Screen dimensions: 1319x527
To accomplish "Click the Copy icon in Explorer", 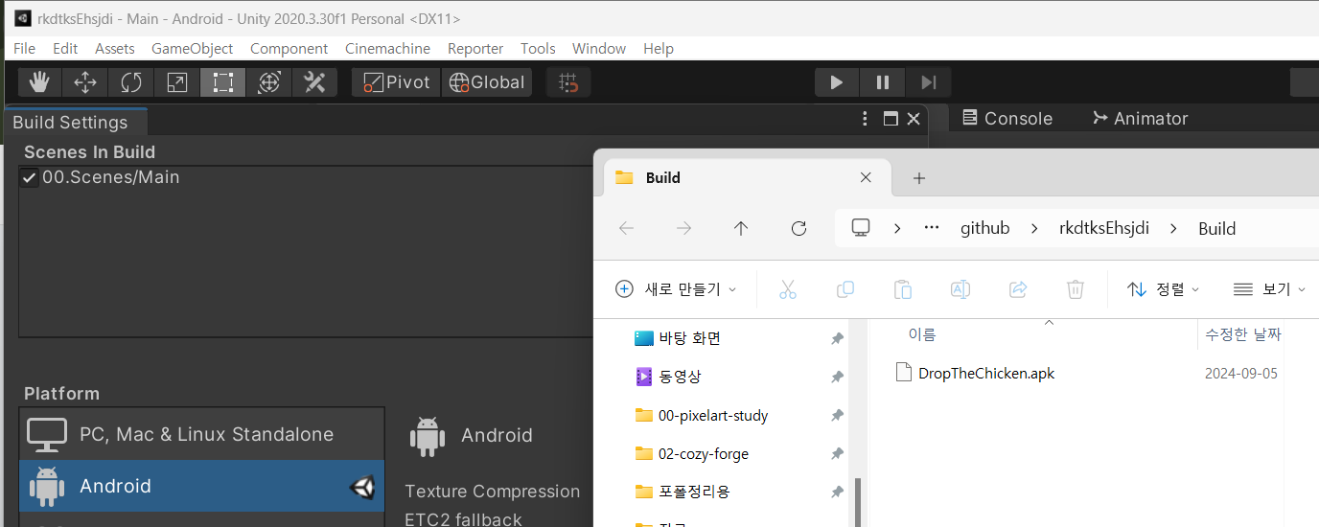I will click(845, 288).
